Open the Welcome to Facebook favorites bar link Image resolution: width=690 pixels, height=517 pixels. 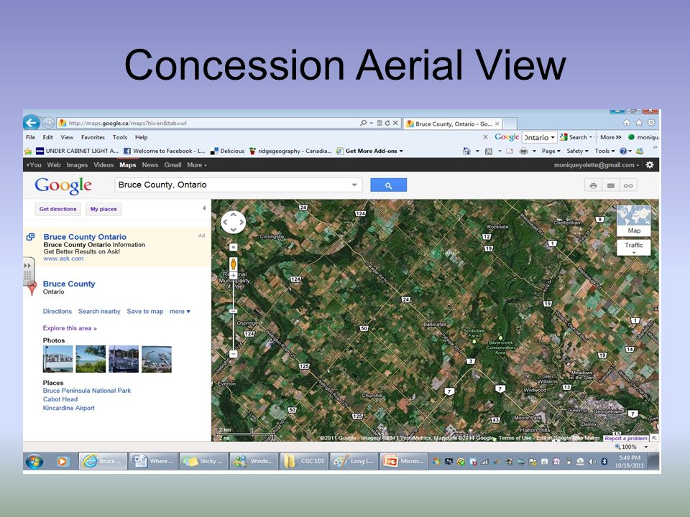click(164, 151)
